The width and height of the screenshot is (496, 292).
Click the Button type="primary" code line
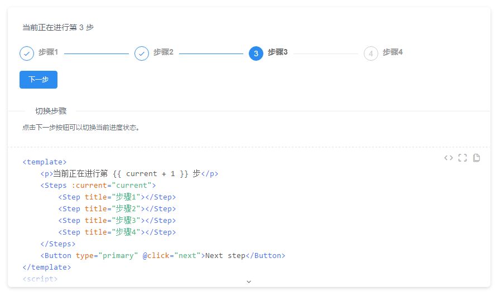coord(163,256)
